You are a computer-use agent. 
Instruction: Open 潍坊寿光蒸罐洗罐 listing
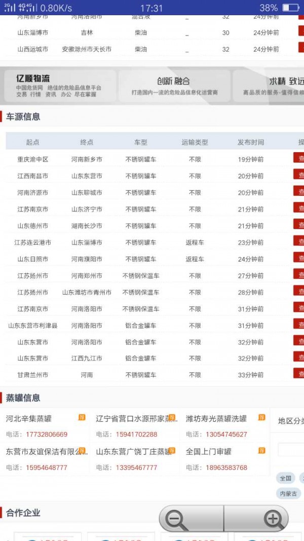coord(216,419)
